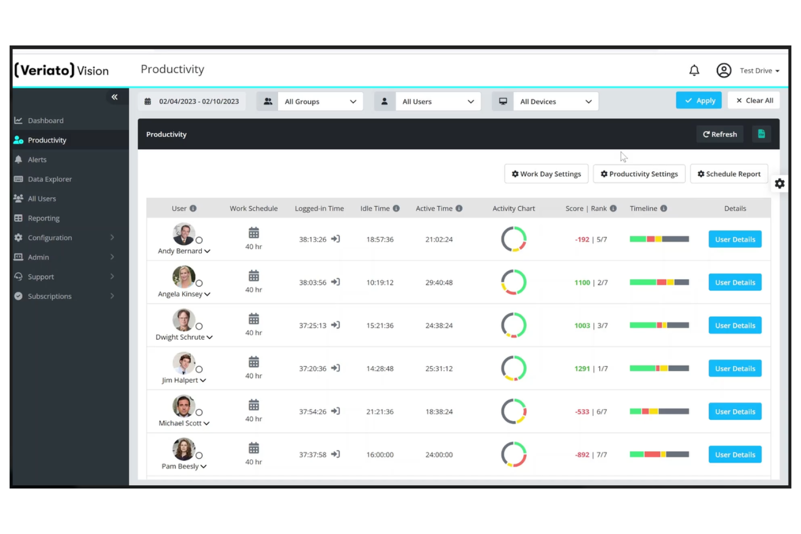Click the Apply button
The height and width of the screenshot is (534, 801).
coord(699,100)
